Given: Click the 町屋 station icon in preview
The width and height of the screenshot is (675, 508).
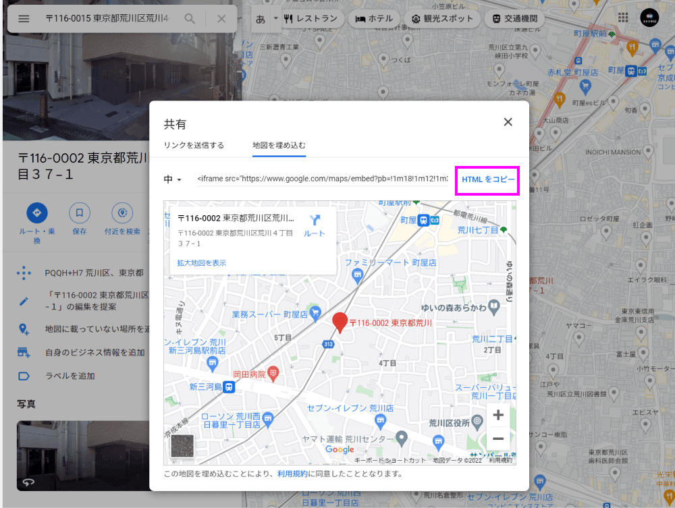Looking at the screenshot, I should 424,220.
